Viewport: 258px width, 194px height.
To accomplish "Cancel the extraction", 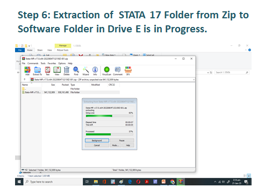I will [x=97, y=145].
